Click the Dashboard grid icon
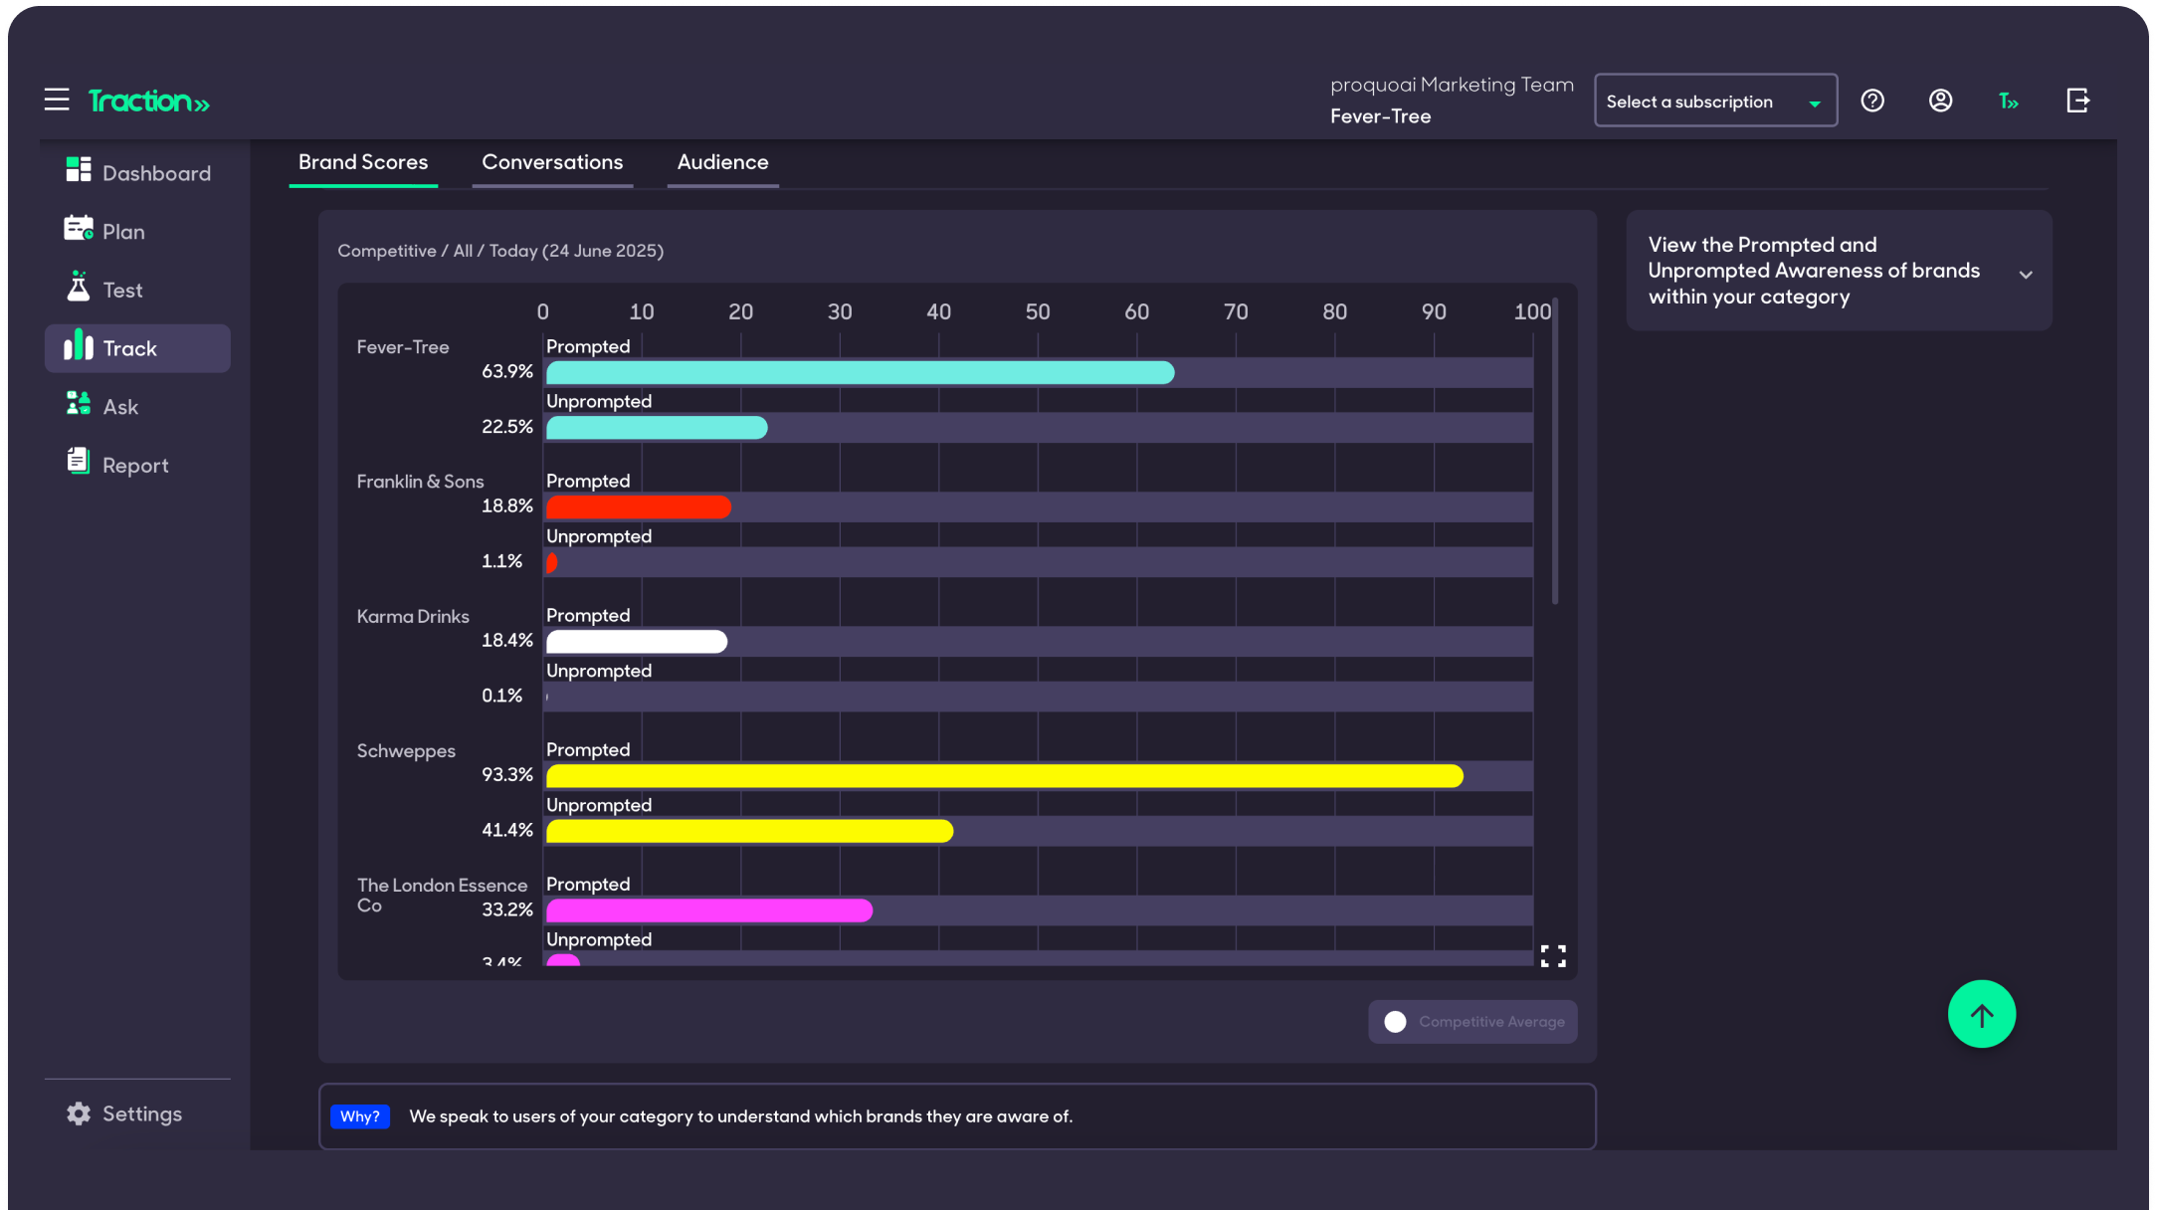 point(78,170)
